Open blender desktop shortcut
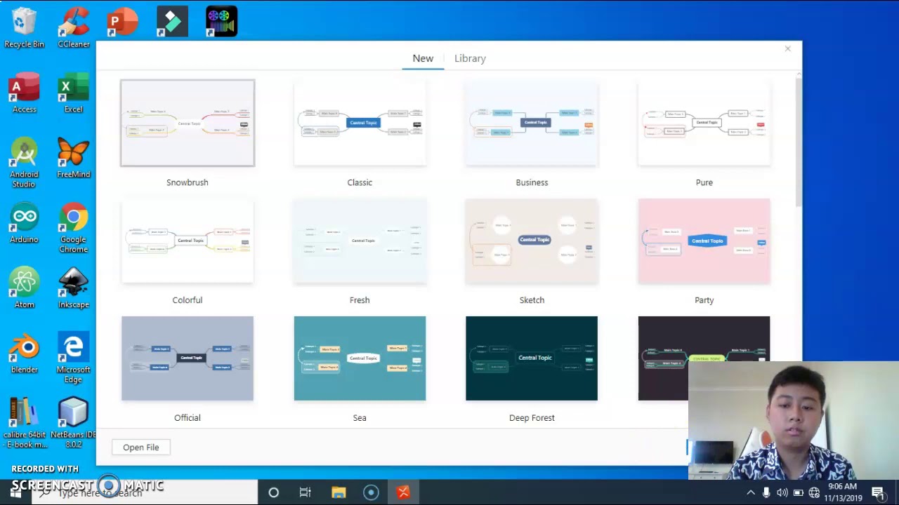Image resolution: width=899 pixels, height=505 pixels. (24, 354)
